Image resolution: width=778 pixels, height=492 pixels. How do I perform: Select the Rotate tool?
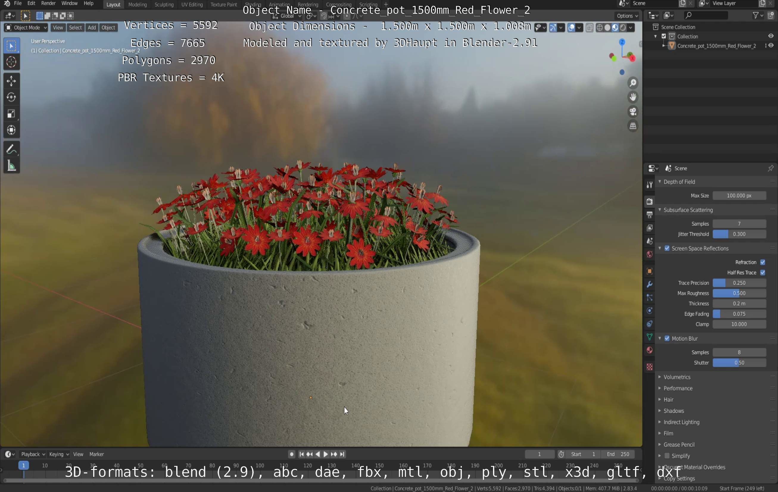pyautogui.click(x=11, y=97)
